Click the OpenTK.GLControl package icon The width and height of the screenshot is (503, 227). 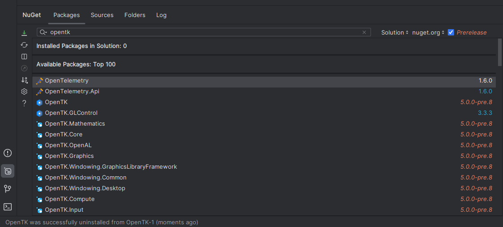coord(40,113)
